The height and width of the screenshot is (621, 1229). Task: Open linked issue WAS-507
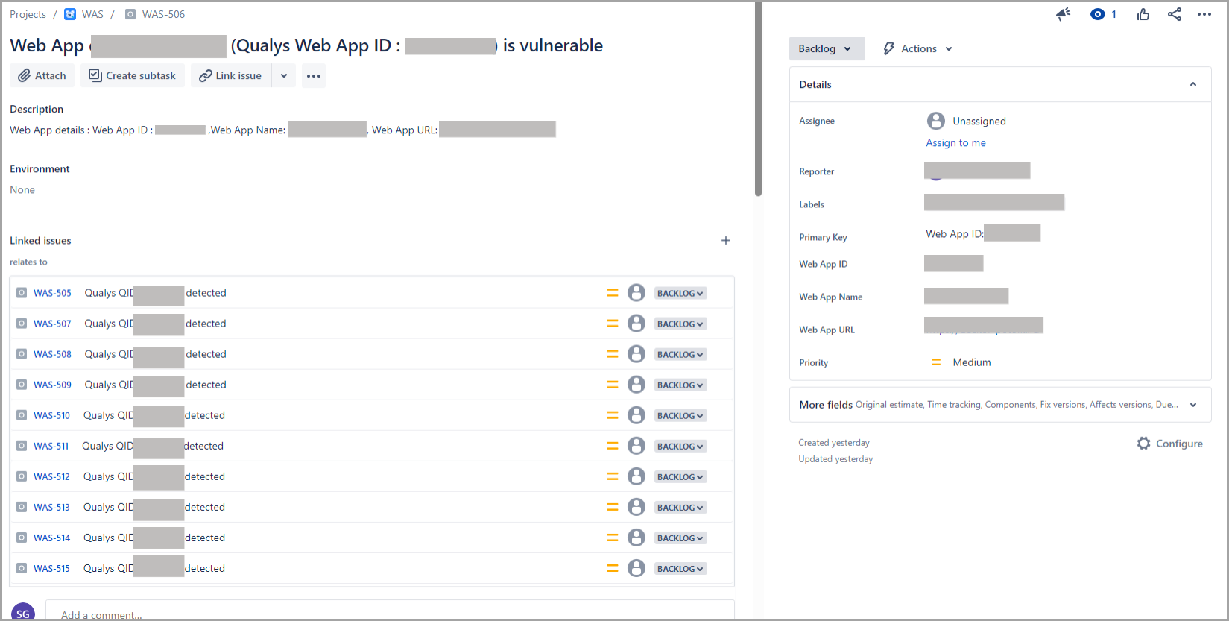click(52, 324)
